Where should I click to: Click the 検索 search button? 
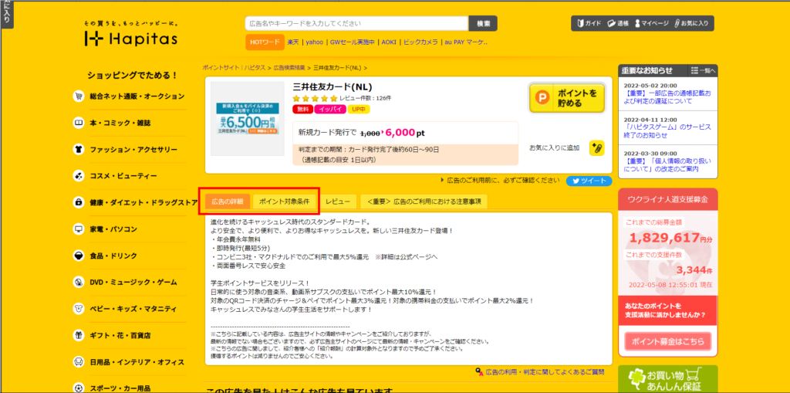[483, 23]
